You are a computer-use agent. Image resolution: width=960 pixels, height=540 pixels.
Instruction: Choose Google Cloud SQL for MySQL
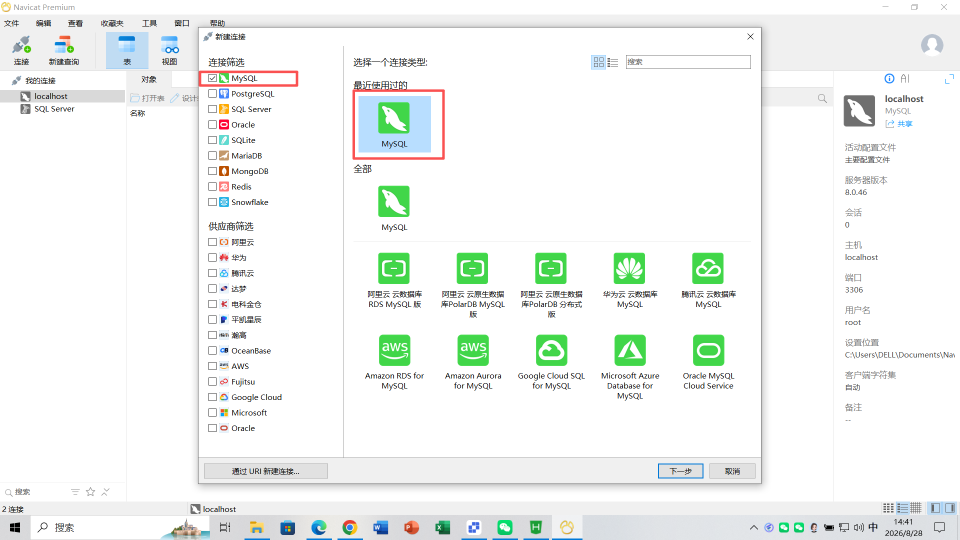(x=551, y=362)
